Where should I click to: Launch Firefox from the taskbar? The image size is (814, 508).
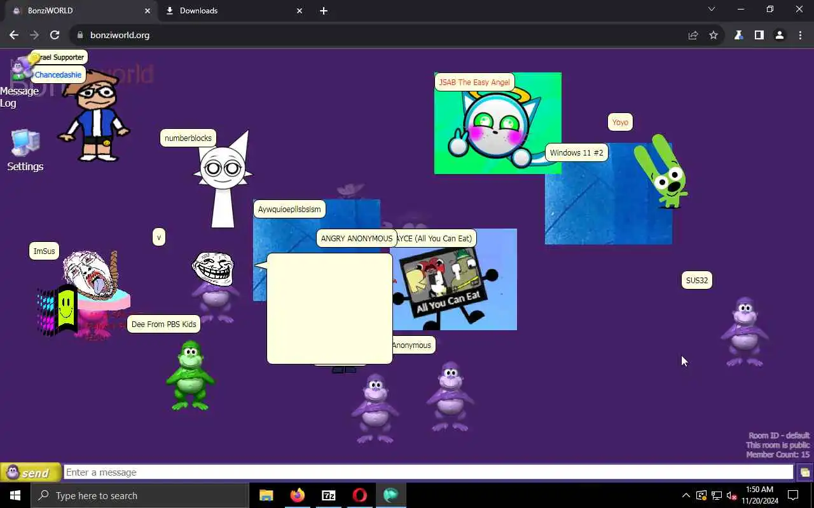[297, 496]
